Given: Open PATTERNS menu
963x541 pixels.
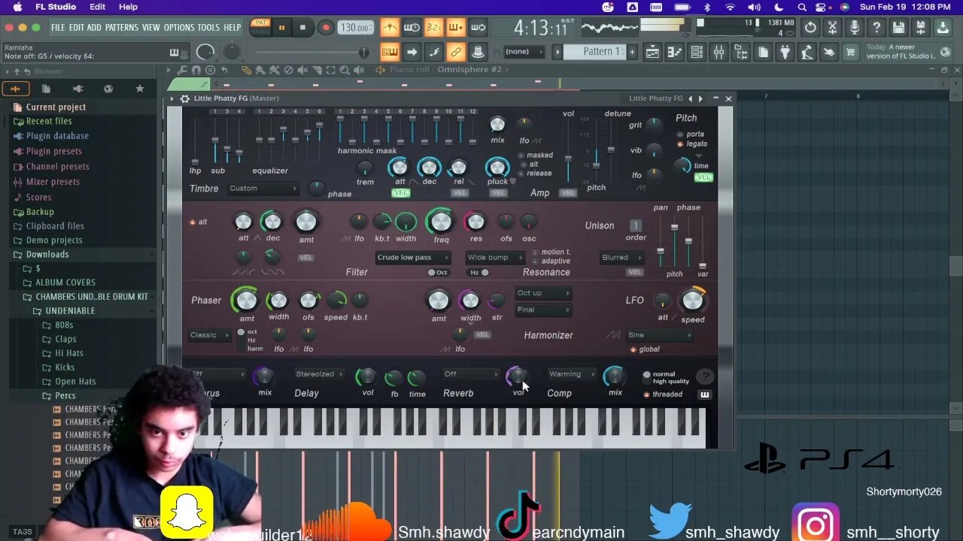Looking at the screenshot, I should click(x=121, y=28).
